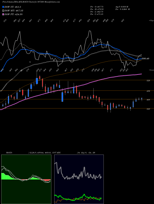Click the 'Pre V: 0.068 M' volume text
Screen dimensions: 154x204
[x=122, y=9]
